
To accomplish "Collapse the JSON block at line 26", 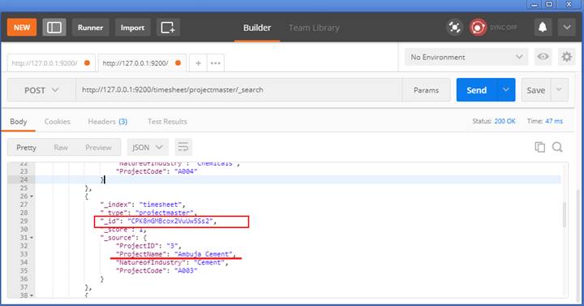I will point(32,196).
